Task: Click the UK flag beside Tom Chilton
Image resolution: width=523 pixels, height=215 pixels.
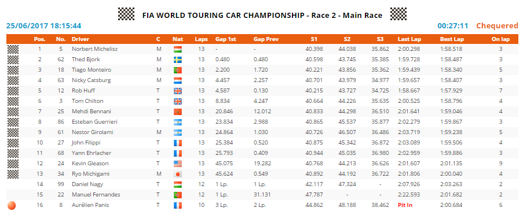Action: 177,101
